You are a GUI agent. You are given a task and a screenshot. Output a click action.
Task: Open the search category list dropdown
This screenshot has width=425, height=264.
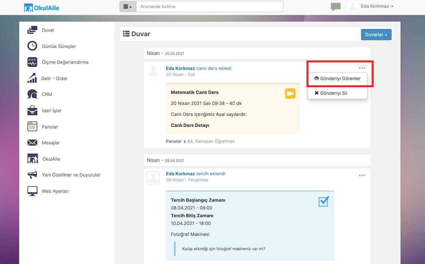(127, 7)
